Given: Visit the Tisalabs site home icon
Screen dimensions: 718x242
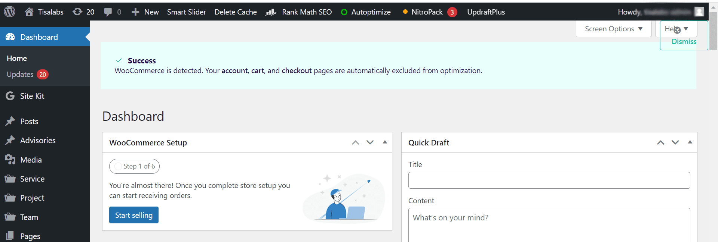Looking at the screenshot, I should [x=29, y=12].
